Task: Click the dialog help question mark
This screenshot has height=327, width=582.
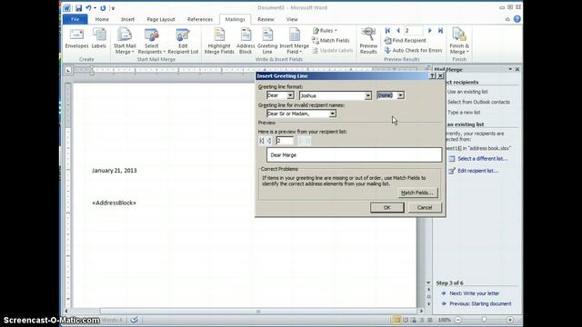Action: tap(433, 76)
